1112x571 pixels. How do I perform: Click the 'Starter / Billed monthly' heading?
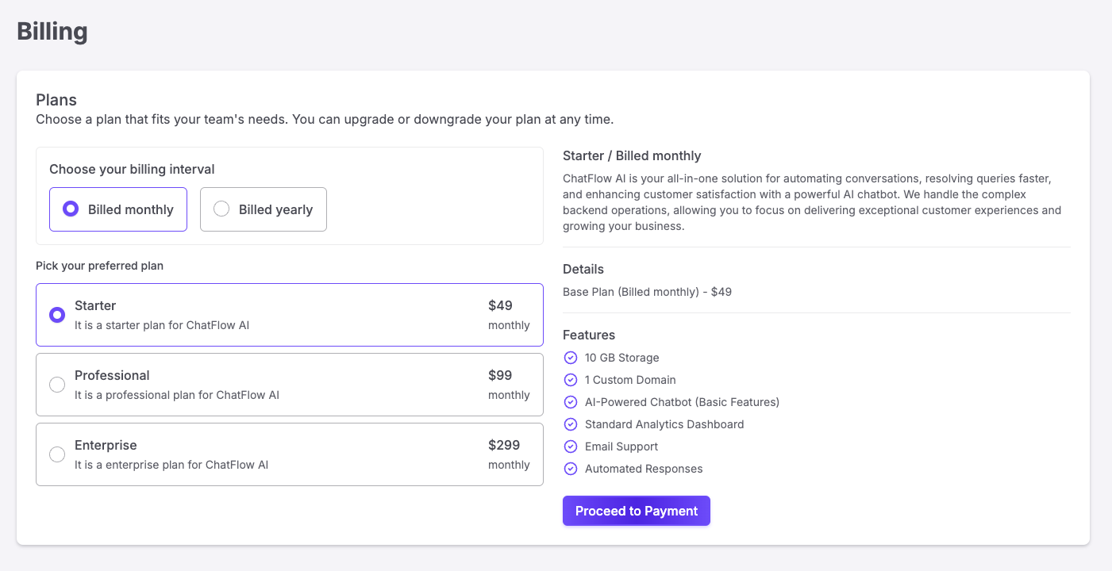tap(632, 156)
